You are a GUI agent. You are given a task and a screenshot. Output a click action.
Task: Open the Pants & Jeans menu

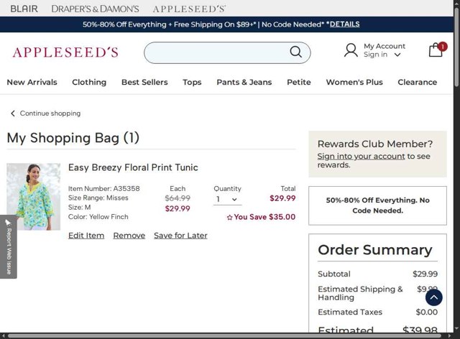tap(244, 82)
